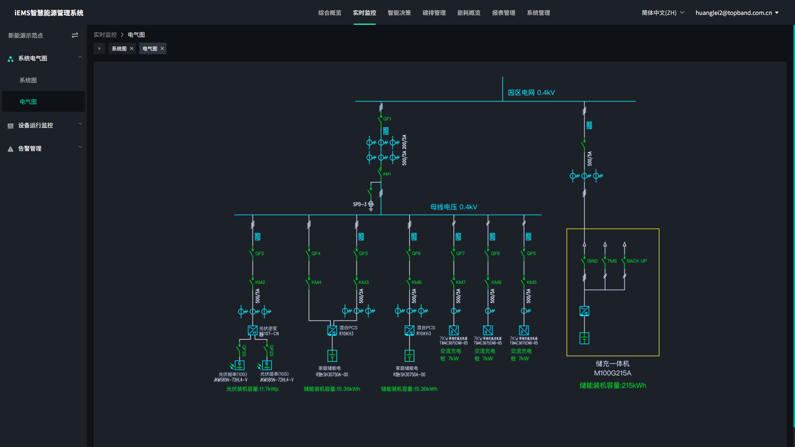Open the huanglei2@topband.com.cn account dropdown

point(737,13)
